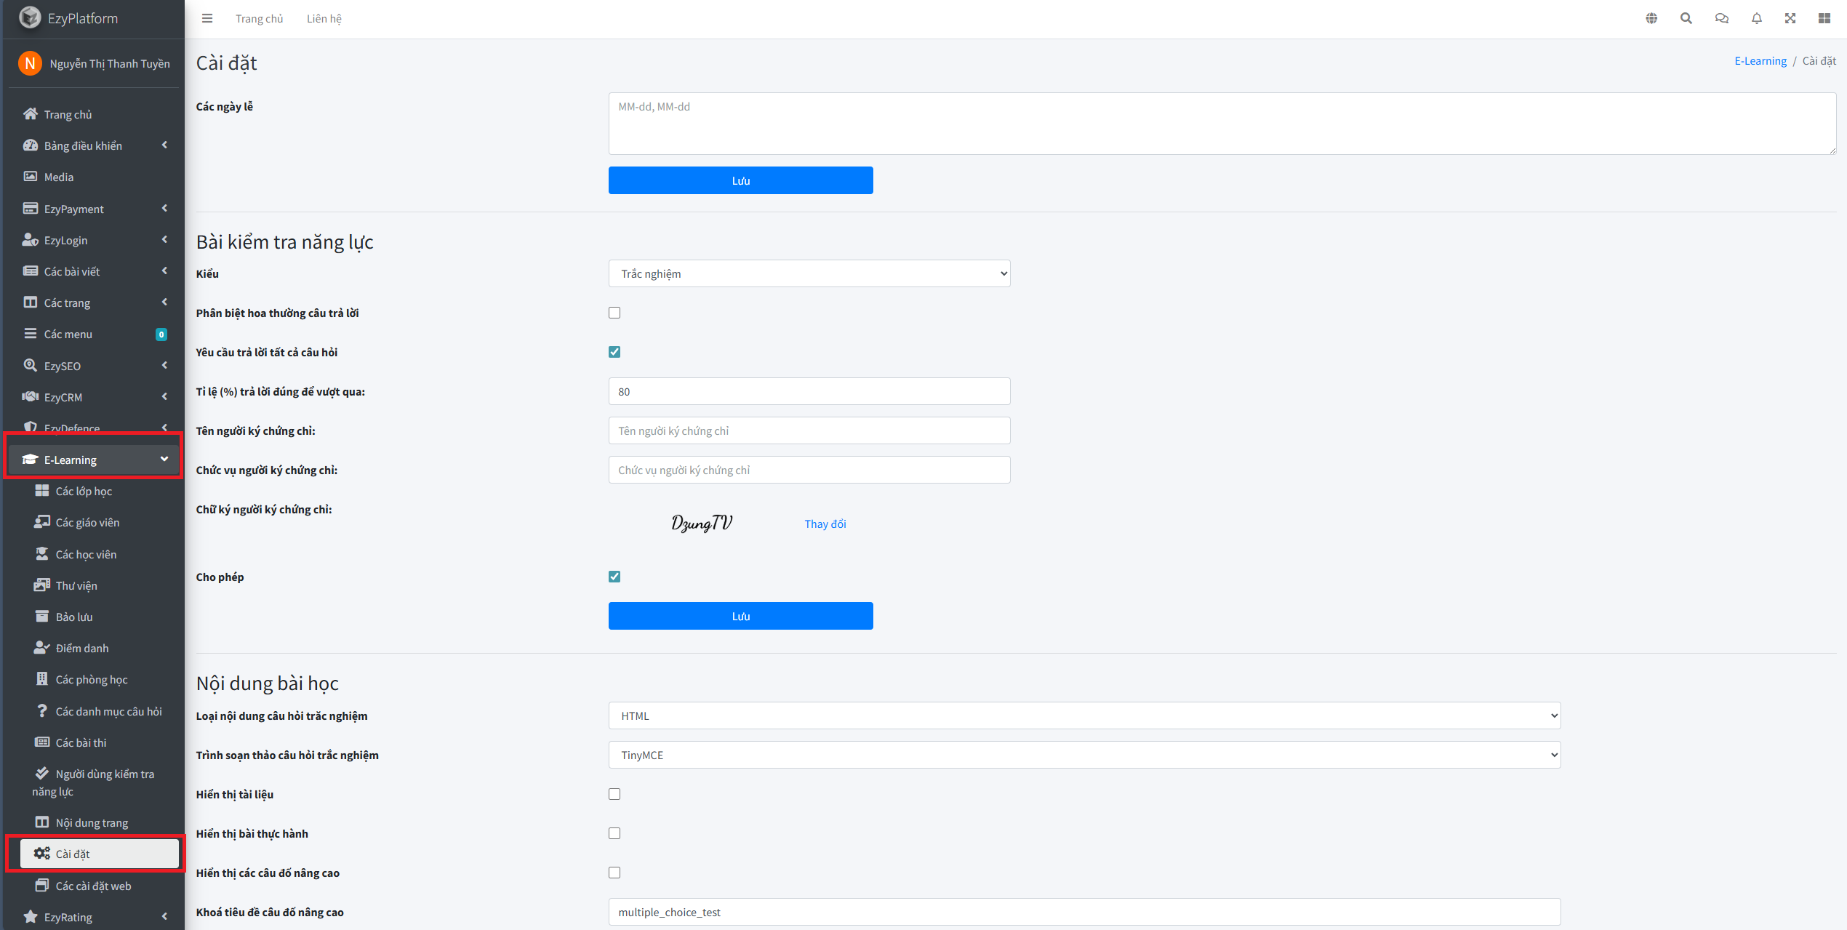Click the hamburger sidebar toggle icon
Viewport: 1847px width, 930px height.
207,18
